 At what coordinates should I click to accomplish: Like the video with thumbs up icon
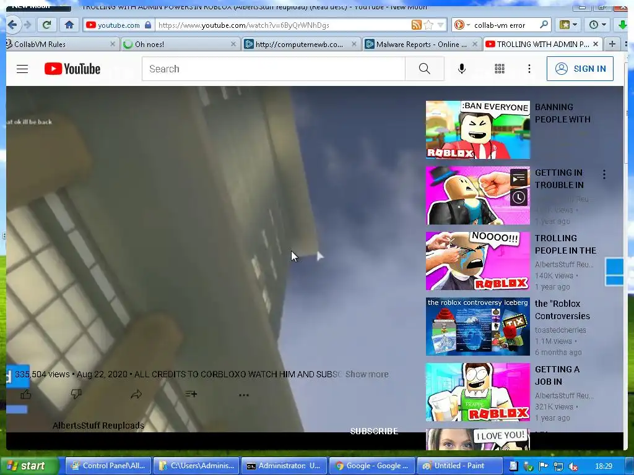click(x=25, y=394)
